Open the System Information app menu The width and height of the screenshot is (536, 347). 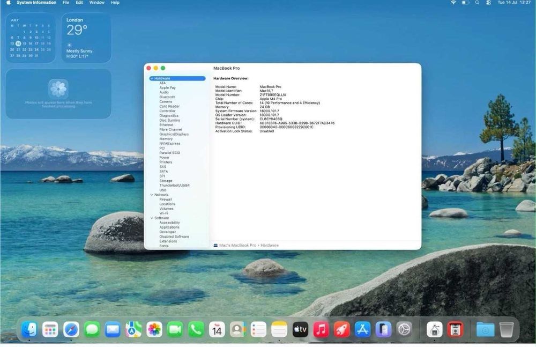pos(36,2)
